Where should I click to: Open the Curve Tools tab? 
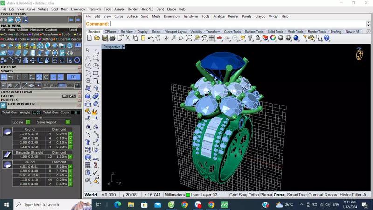[x=232, y=31]
